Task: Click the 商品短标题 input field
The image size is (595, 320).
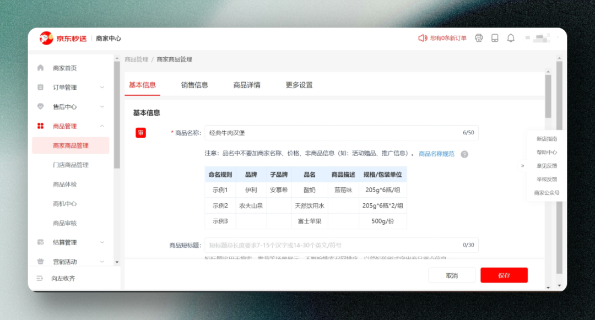Action: pos(331,245)
